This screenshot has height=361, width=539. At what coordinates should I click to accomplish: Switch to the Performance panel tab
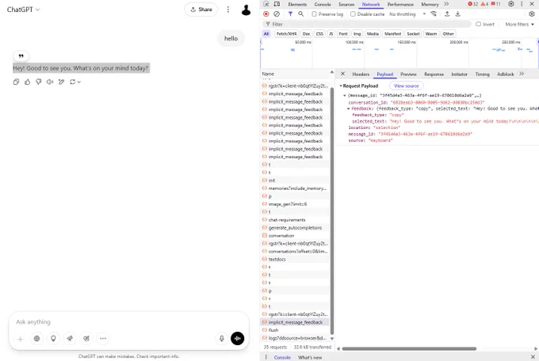(400, 5)
